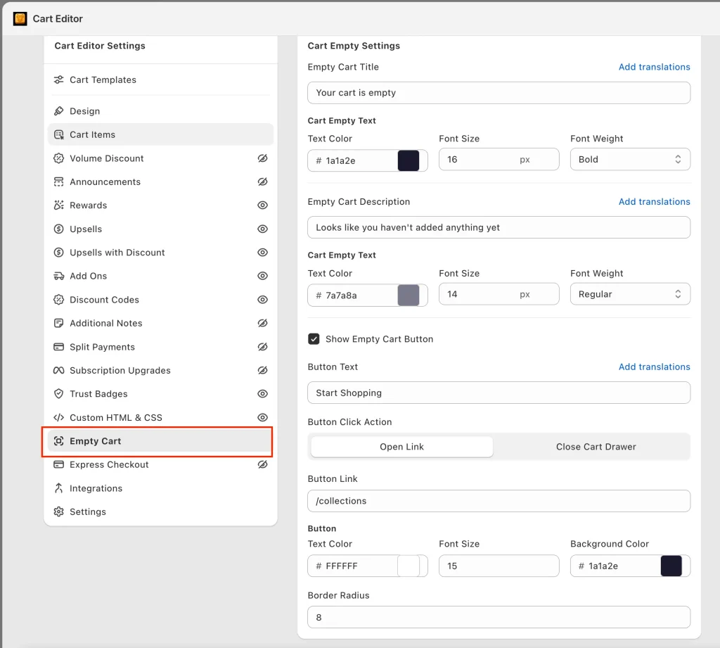
Task: Hide the Upsells section via eye icon
Action: coord(263,229)
